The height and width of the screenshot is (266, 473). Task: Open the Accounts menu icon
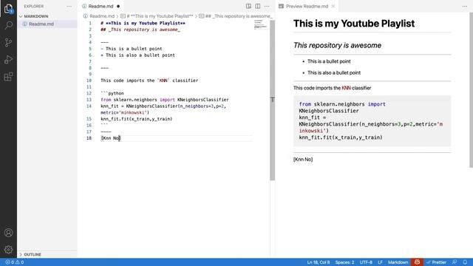[8, 233]
